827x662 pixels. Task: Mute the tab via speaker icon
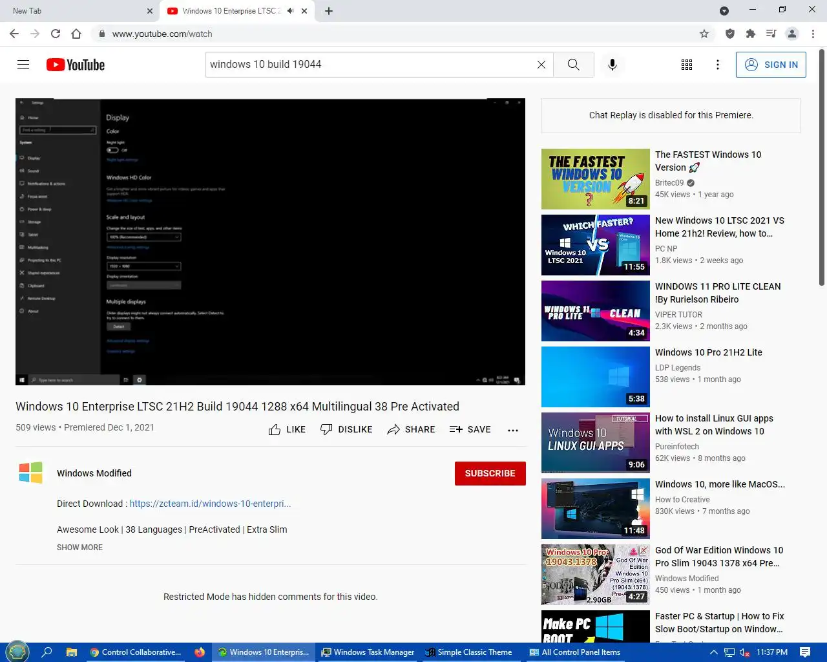point(290,11)
